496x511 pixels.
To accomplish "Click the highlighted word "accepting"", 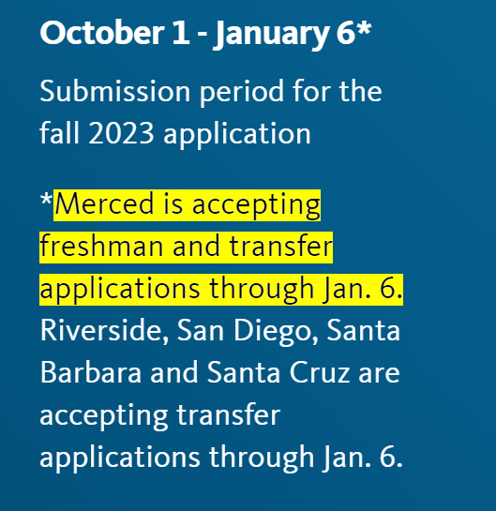I will [256, 206].
